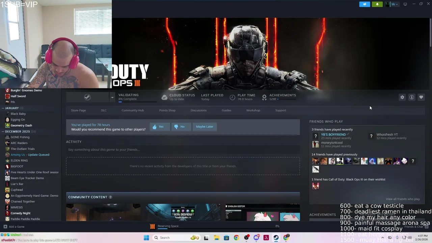The width and height of the screenshot is (432, 243).
Task: Switch to Steam on the taskbar
Action: [276, 238]
